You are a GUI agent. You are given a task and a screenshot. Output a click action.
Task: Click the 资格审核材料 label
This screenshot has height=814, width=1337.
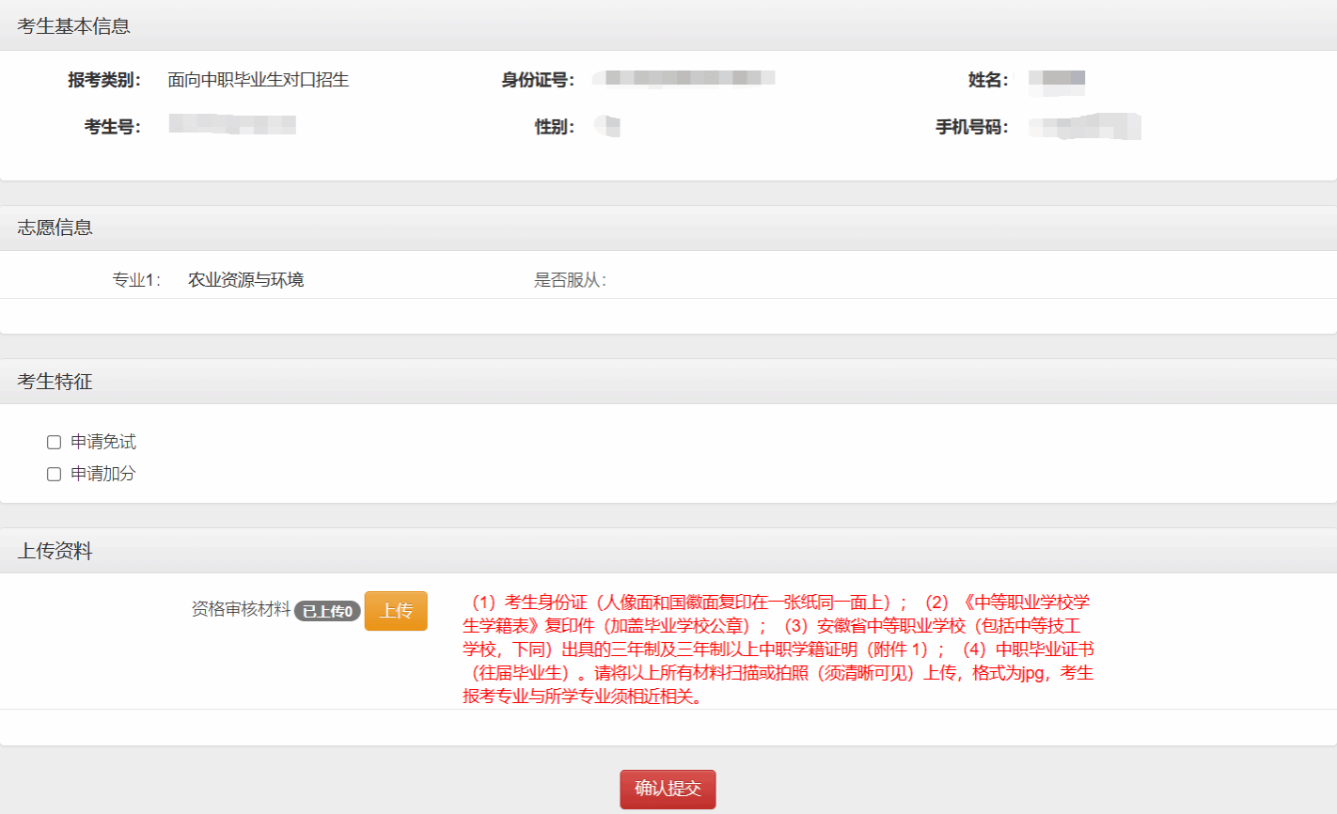click(241, 610)
